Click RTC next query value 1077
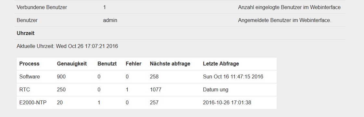The width and height of the screenshot is (364, 117). click(x=156, y=90)
